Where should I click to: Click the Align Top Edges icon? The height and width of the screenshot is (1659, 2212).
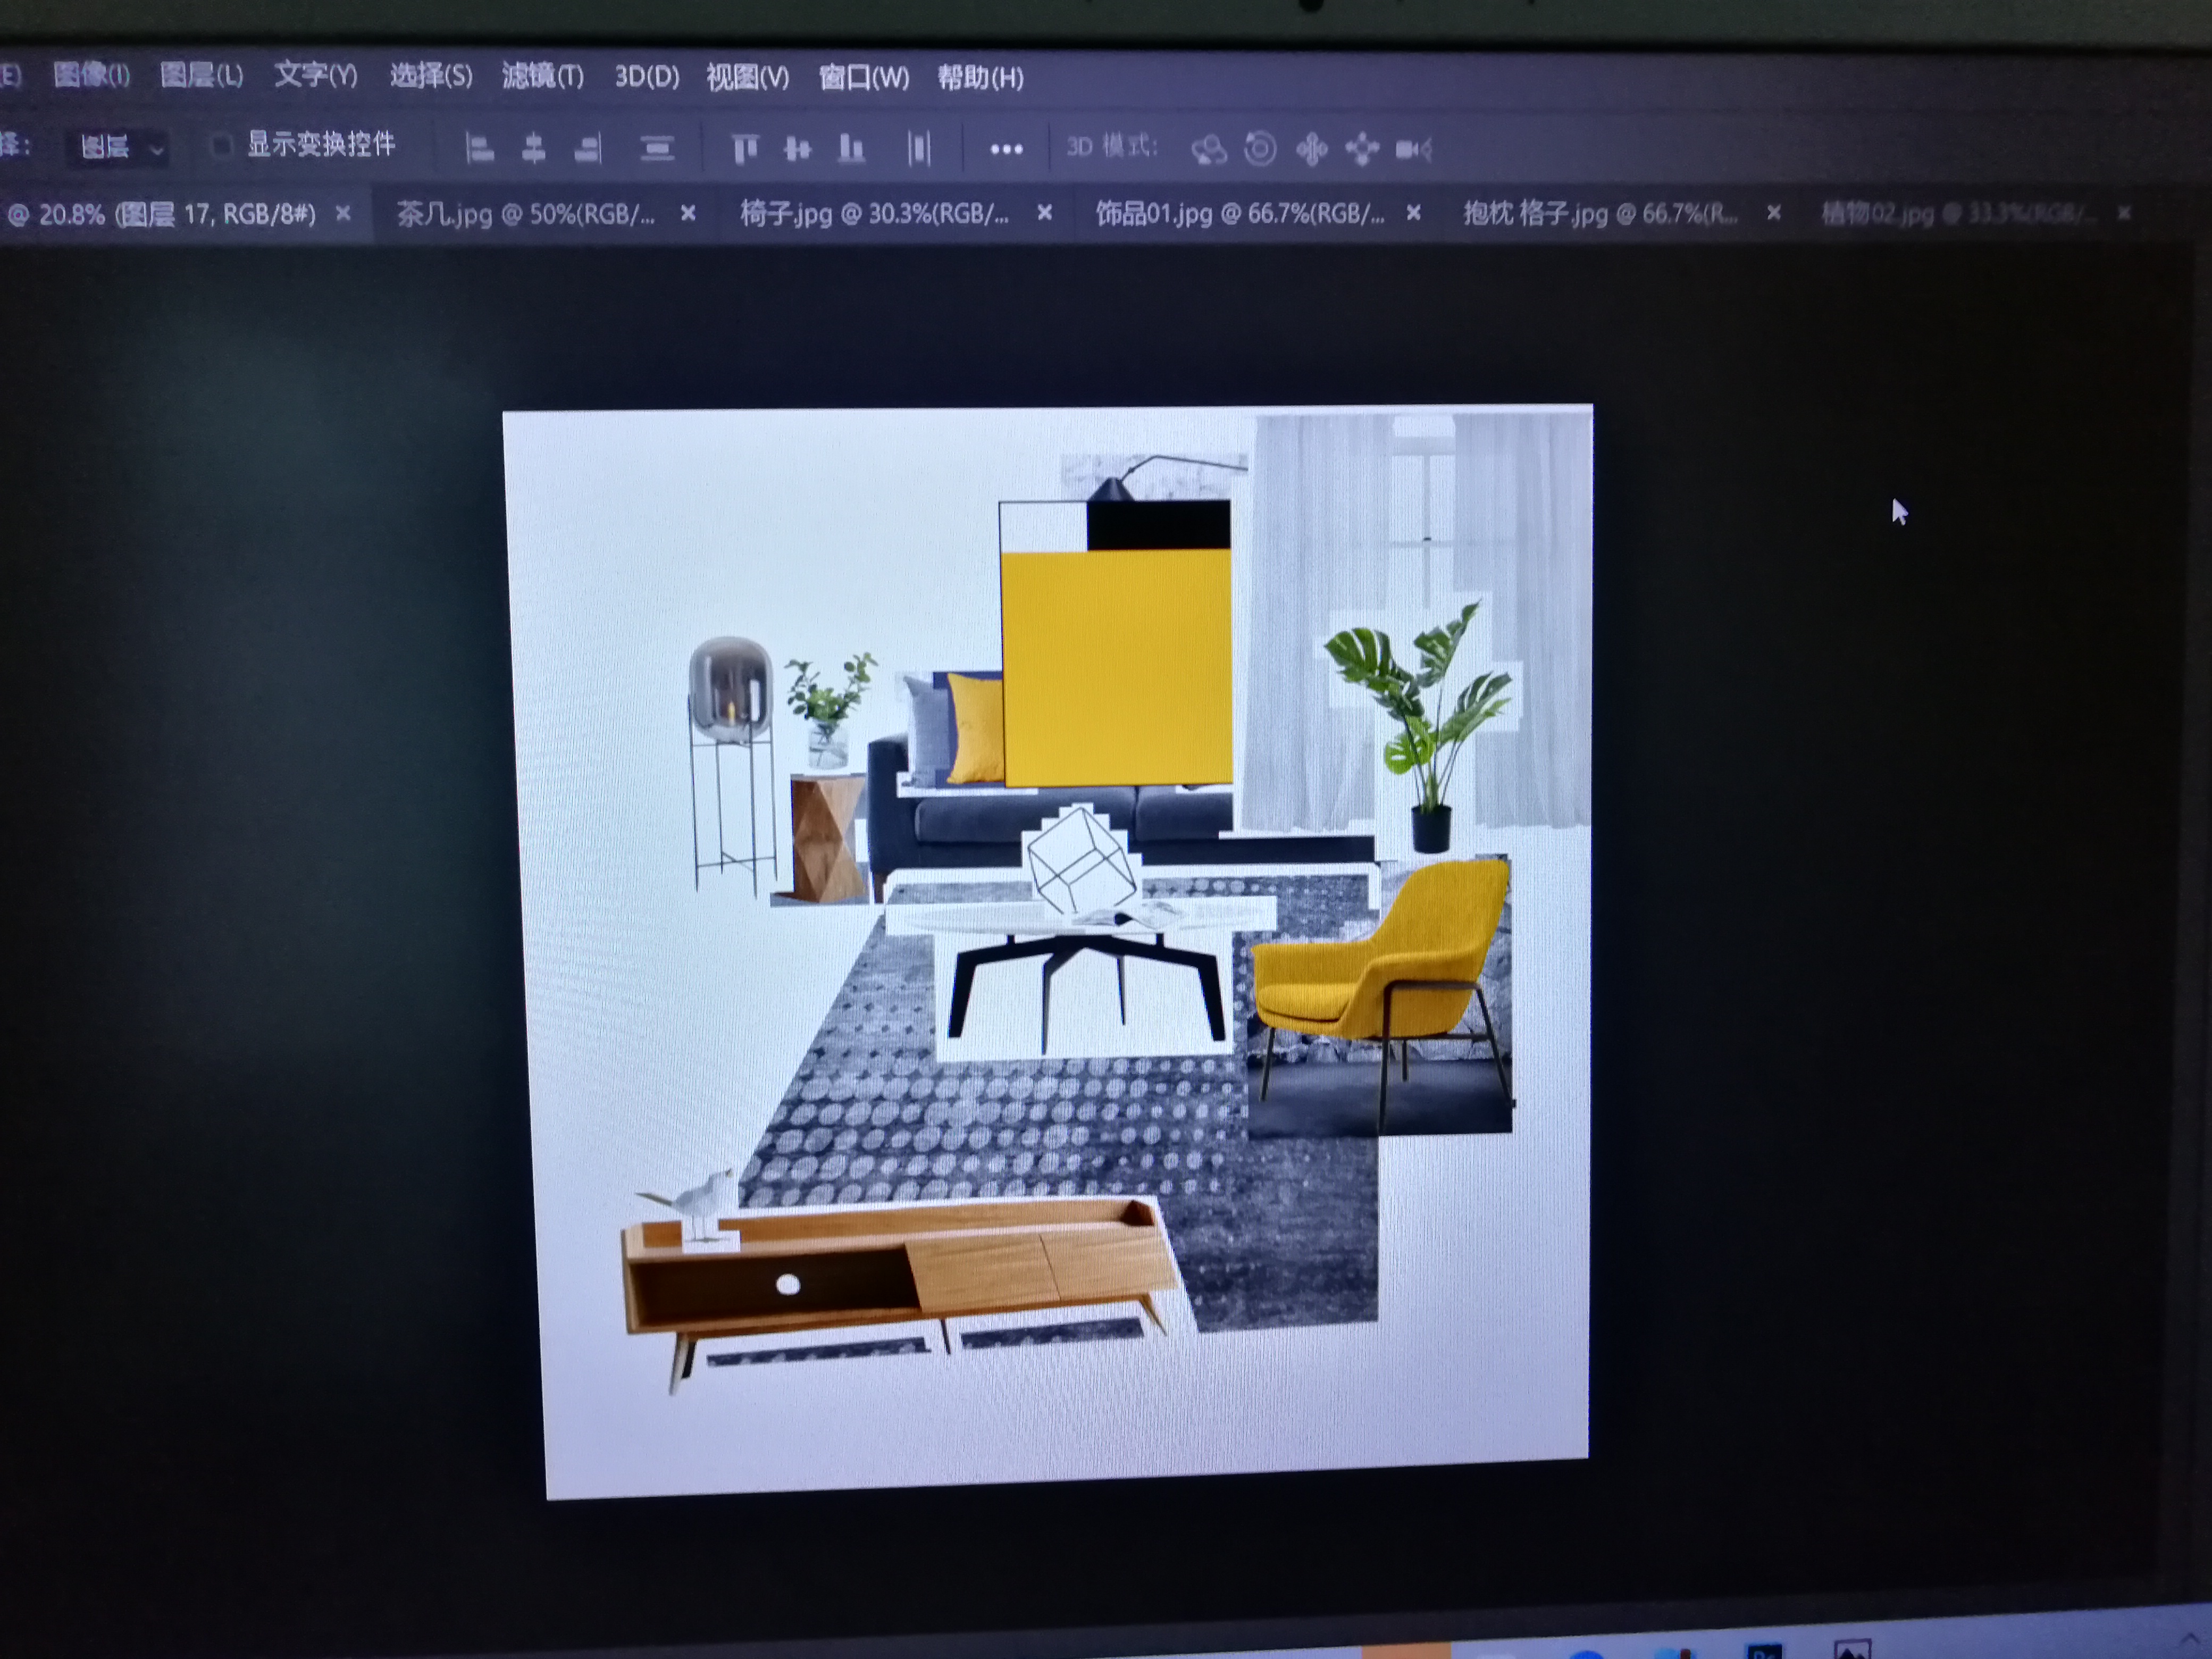pos(745,149)
